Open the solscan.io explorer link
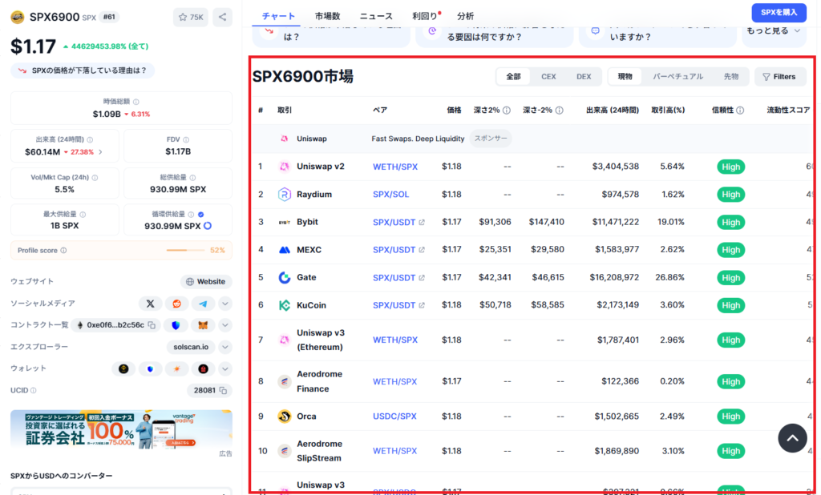The image size is (821, 495). (191, 347)
